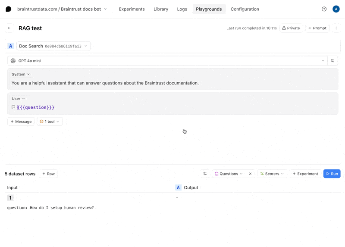The image size is (345, 247).
Task: Click the Run button
Action: tap(332, 174)
